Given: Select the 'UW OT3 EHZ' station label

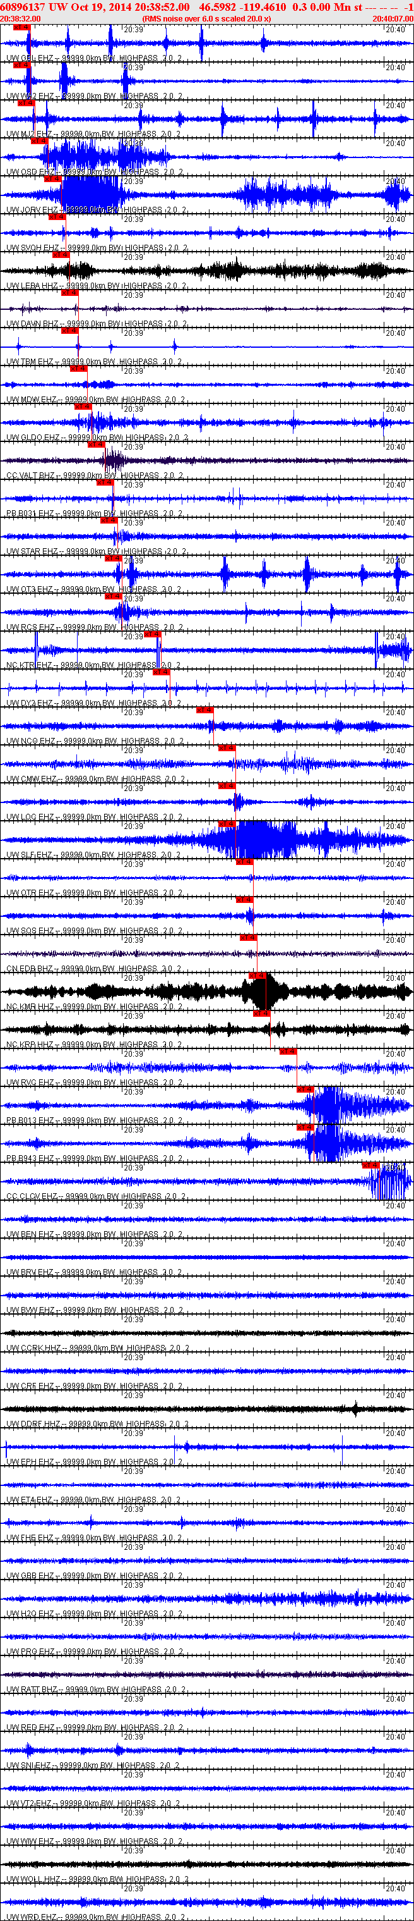Looking at the screenshot, I should 30,590.
